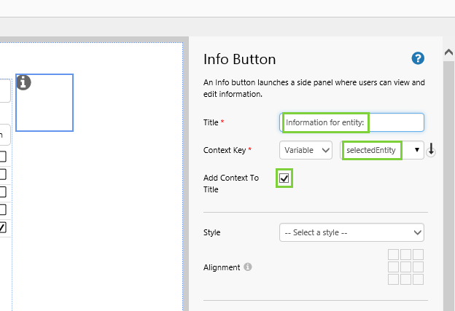Set alignment to top-right grid cell
455x311 pixels.
[x=417, y=255]
